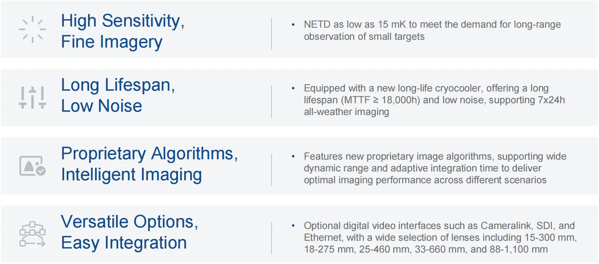
Task: Click the bullet before Equipped with text
Action: click(x=293, y=88)
